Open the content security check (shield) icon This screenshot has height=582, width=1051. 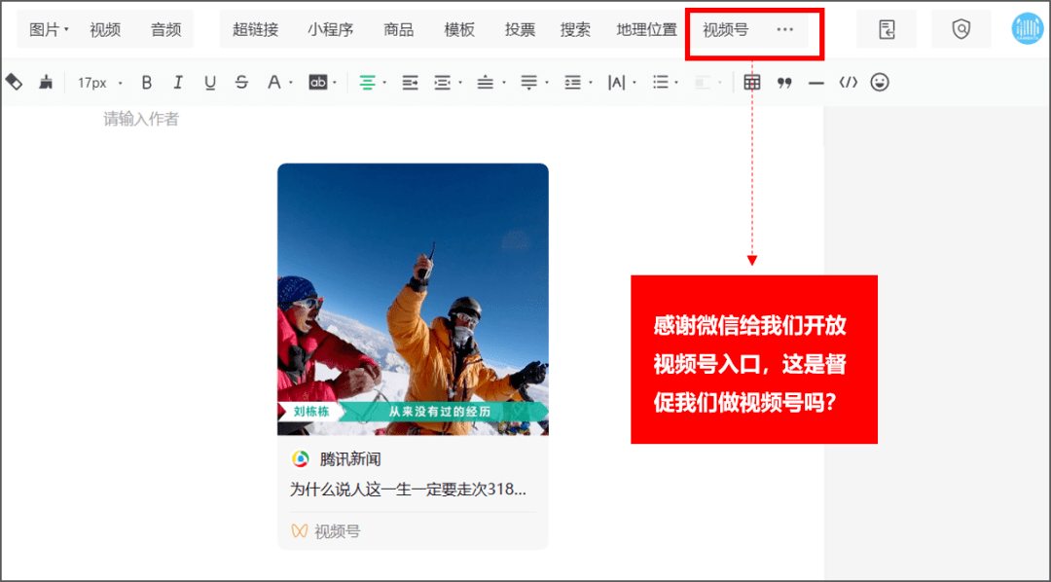coord(960,28)
